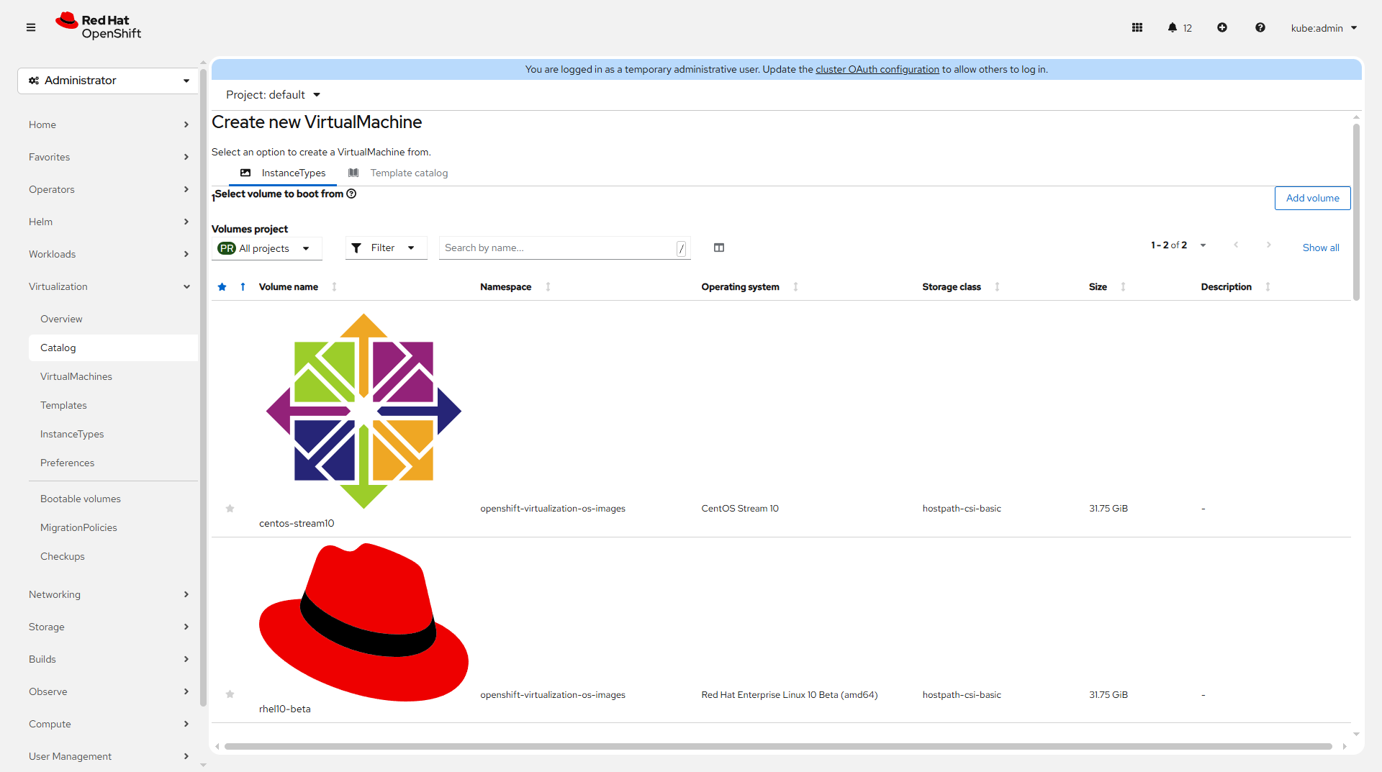Expand the User Management navigation section
Viewport: 1382px width, 772px height.
pos(108,756)
